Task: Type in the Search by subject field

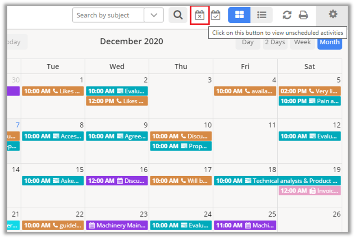Action: tap(108, 15)
